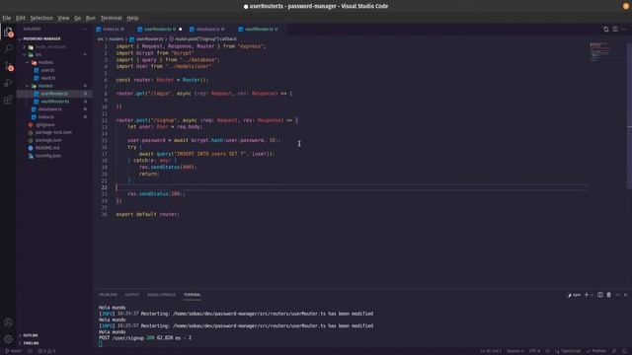
Task: Close the terminal panel
Action: click(x=625, y=295)
